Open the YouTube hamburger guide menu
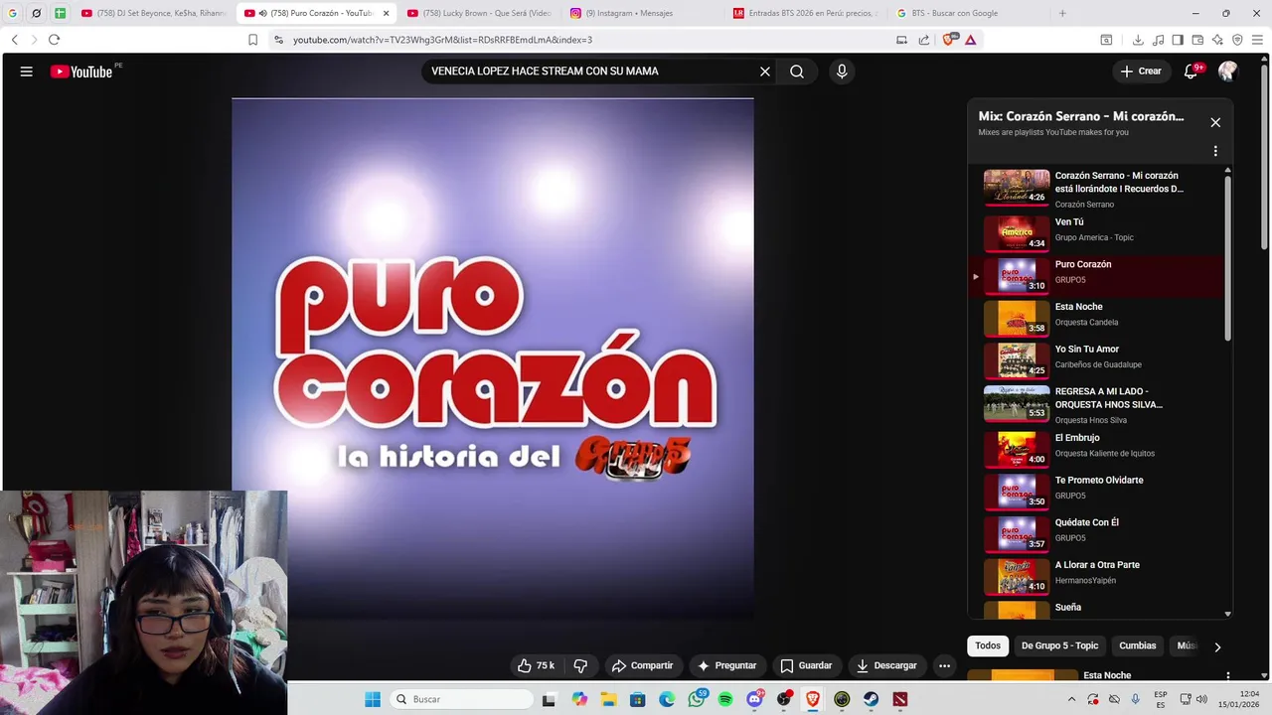The height and width of the screenshot is (715, 1272). click(27, 71)
